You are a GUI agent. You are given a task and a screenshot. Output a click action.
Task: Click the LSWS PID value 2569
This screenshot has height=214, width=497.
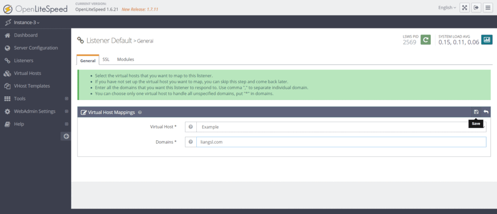tap(409, 42)
